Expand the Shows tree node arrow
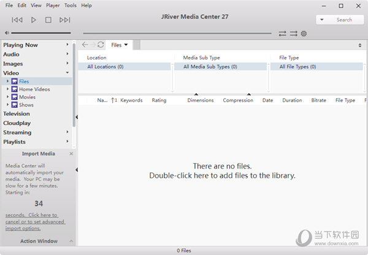Viewport: 368px width, 255px height. coord(7,104)
